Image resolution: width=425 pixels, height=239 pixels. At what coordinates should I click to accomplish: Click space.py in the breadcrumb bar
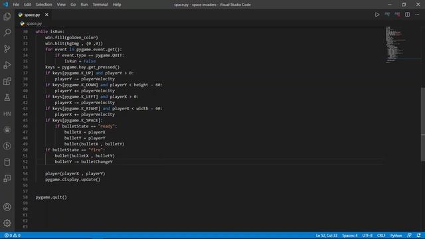pos(34,24)
